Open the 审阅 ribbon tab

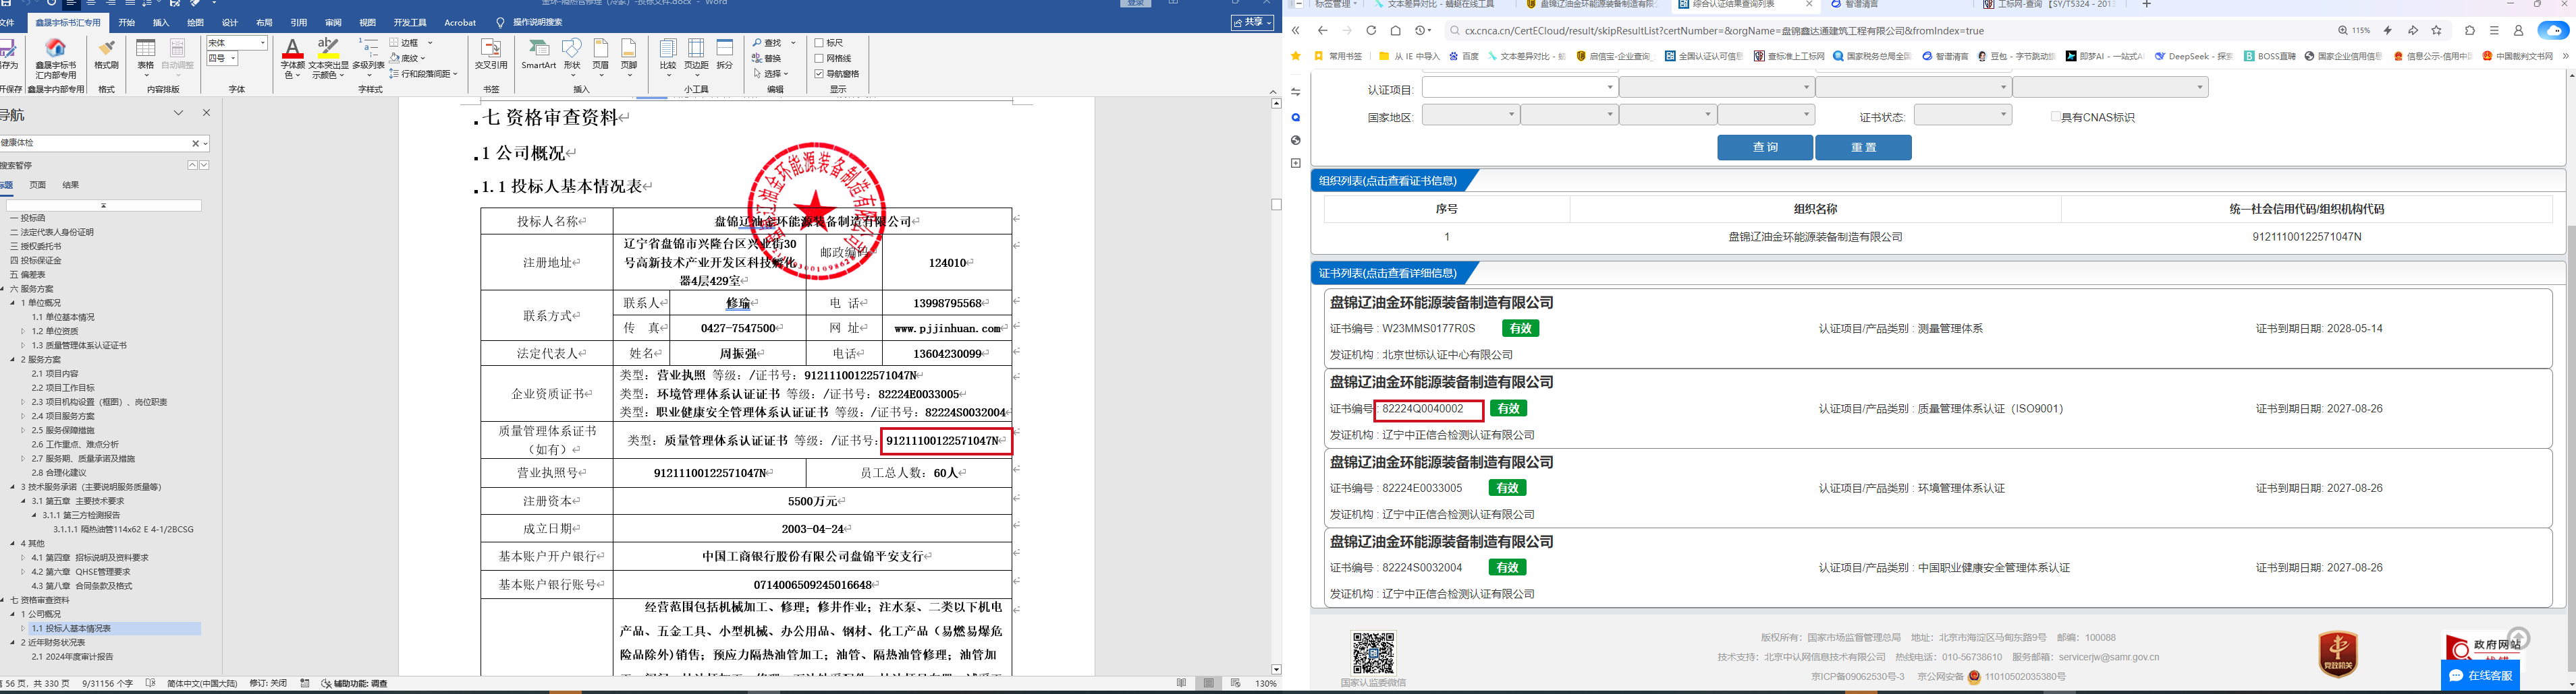pyautogui.click(x=333, y=22)
